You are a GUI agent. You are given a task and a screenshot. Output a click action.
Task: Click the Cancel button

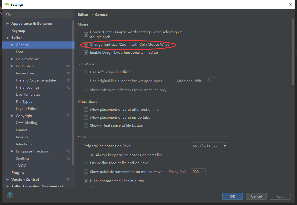[x=256, y=196]
